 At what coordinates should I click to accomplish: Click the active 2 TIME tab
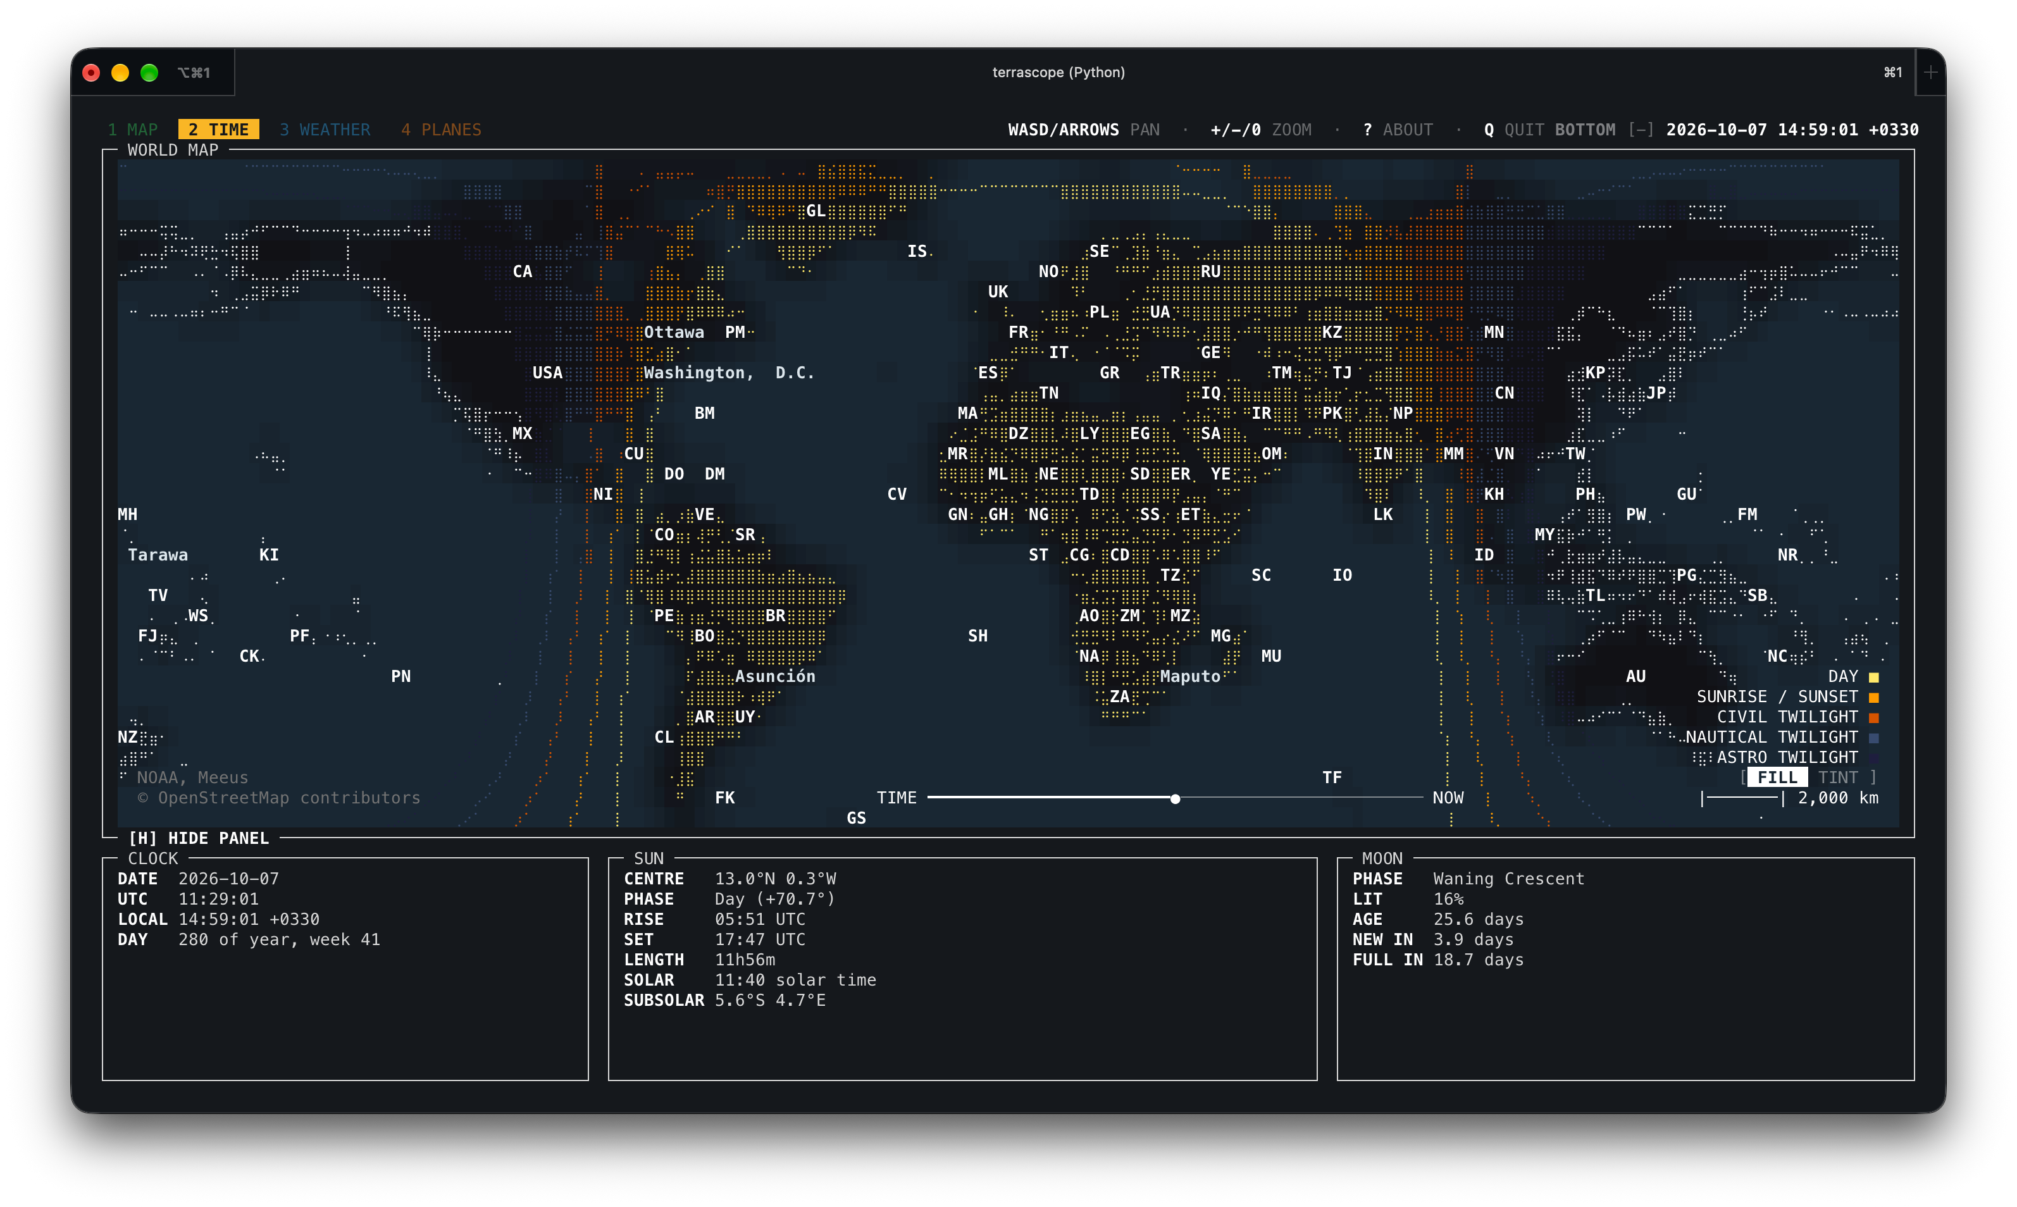pos(218,129)
